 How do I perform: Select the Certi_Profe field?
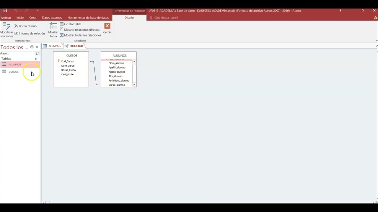[x=67, y=74]
